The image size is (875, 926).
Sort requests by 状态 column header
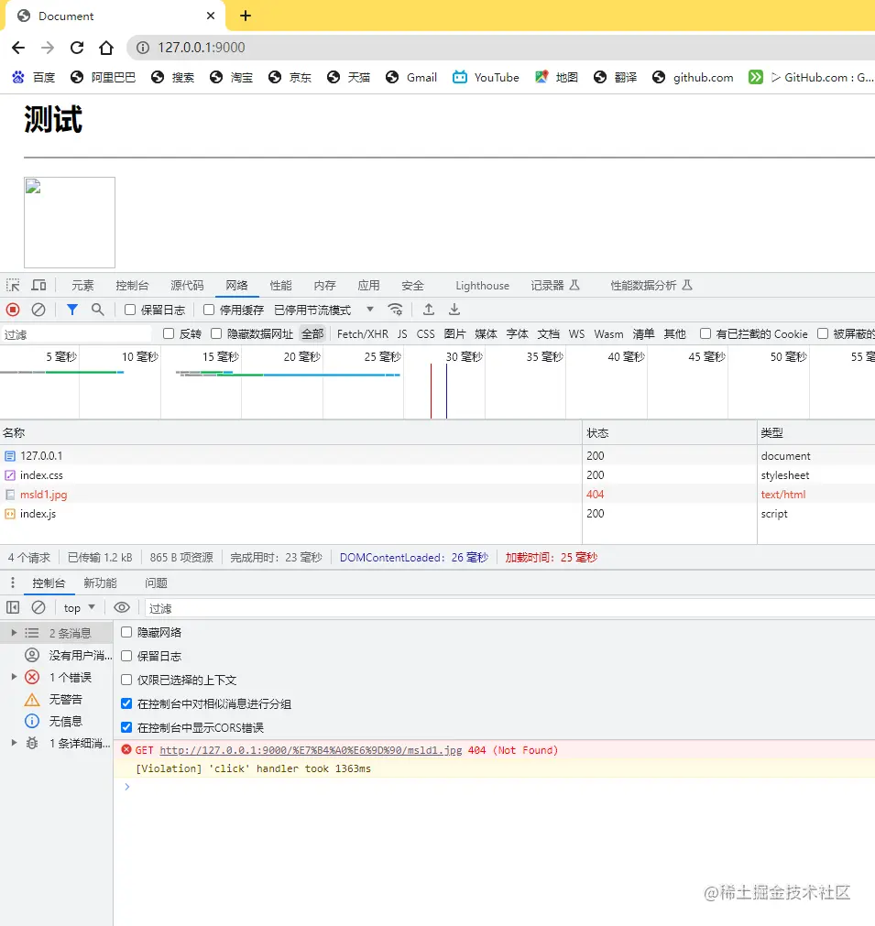(x=670, y=433)
